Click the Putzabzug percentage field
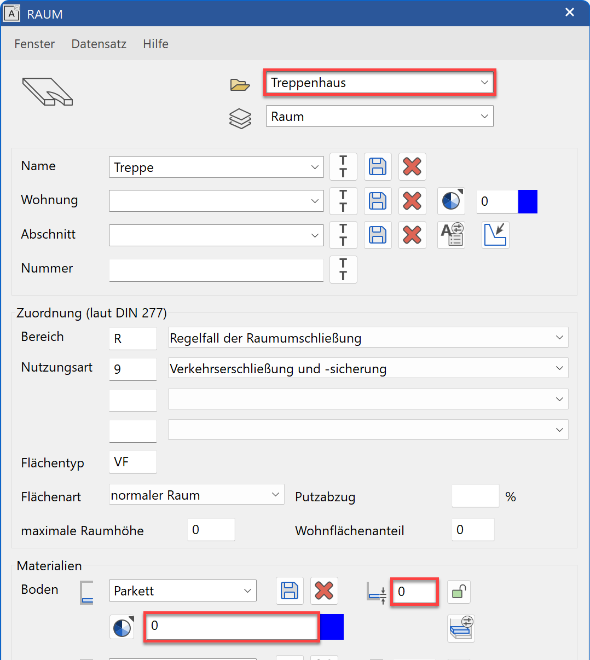Screen dimensions: 590x660 coord(475,496)
